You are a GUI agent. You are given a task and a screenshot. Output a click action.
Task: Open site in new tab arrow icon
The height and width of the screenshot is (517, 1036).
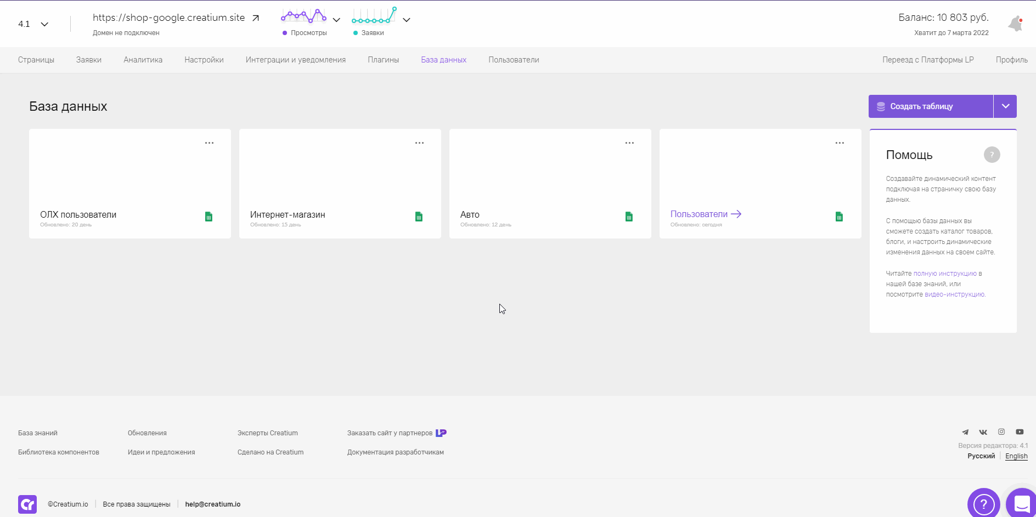(256, 18)
